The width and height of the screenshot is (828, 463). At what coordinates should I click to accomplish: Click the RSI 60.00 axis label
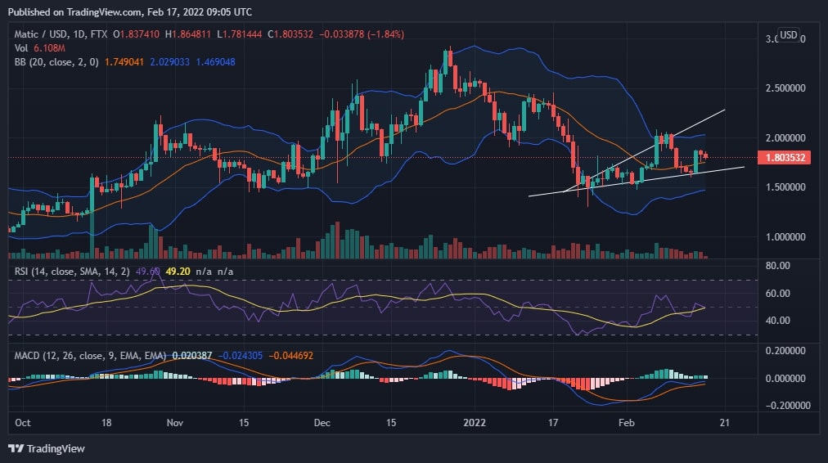778,294
